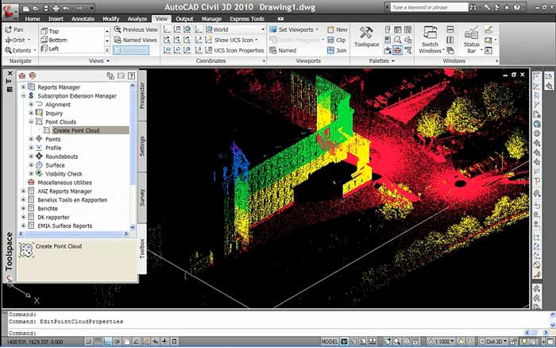Select Miscellaneous Utilities item
This screenshot has height=348, width=556.
(x=64, y=182)
